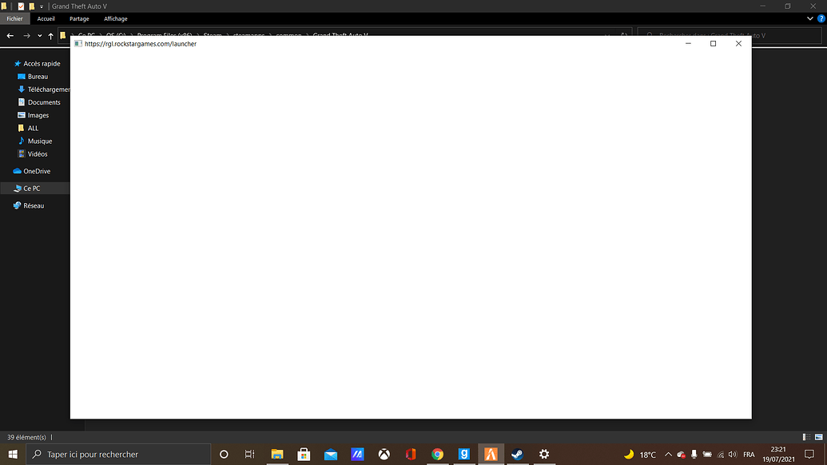
Task: Open Microsoft Store from the taskbar
Action: click(x=304, y=454)
